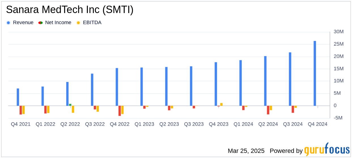Click the 20M y-axis value
This screenshot has height=158, width=352.
(338, 56)
